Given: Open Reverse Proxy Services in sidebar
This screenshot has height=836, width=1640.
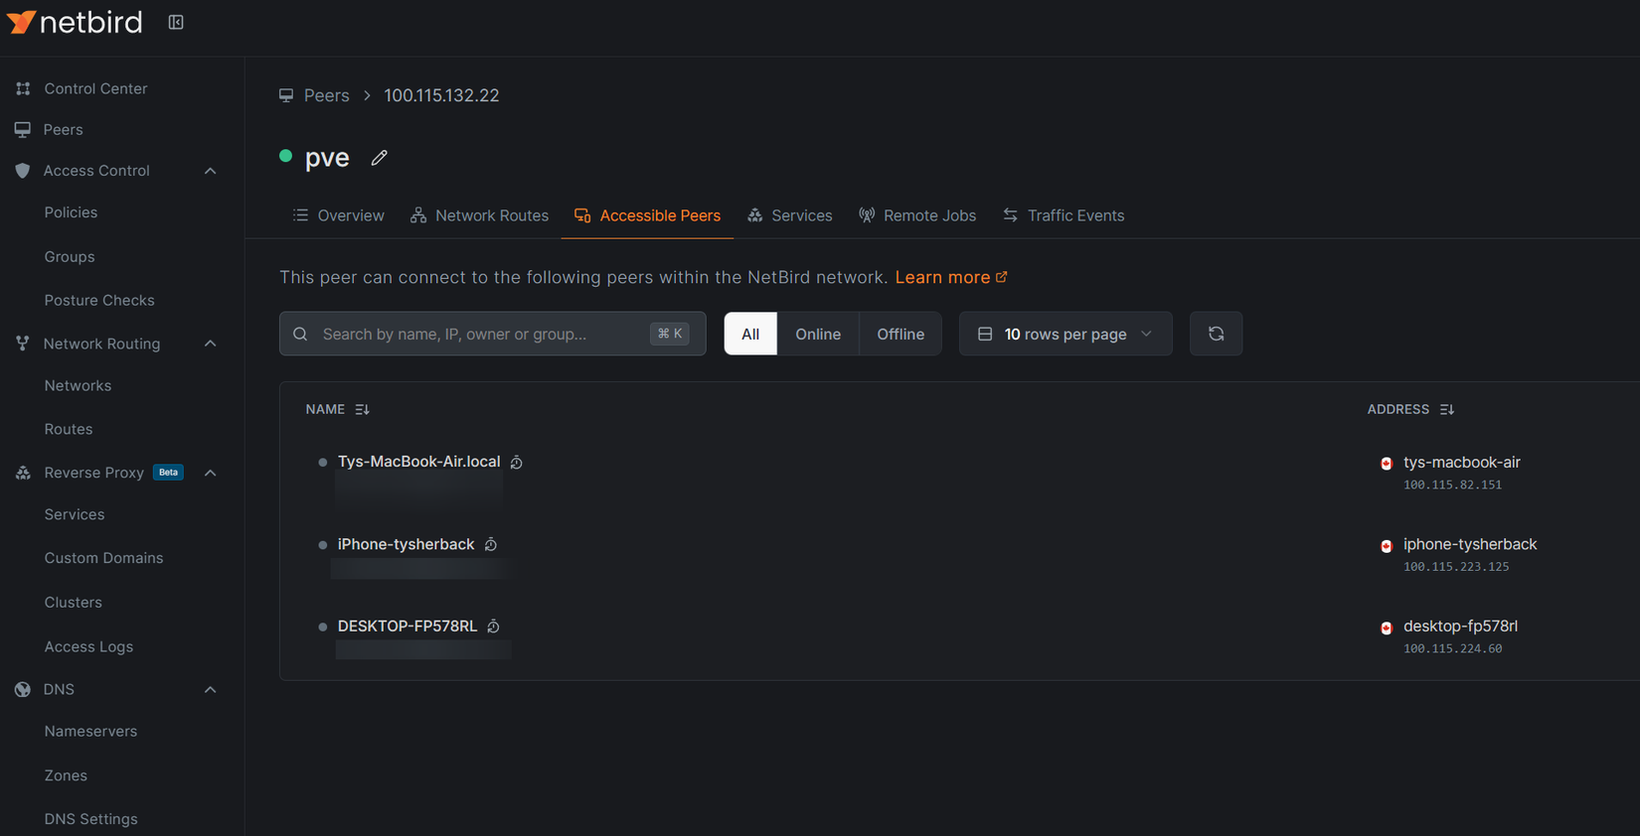Looking at the screenshot, I should coord(75,514).
